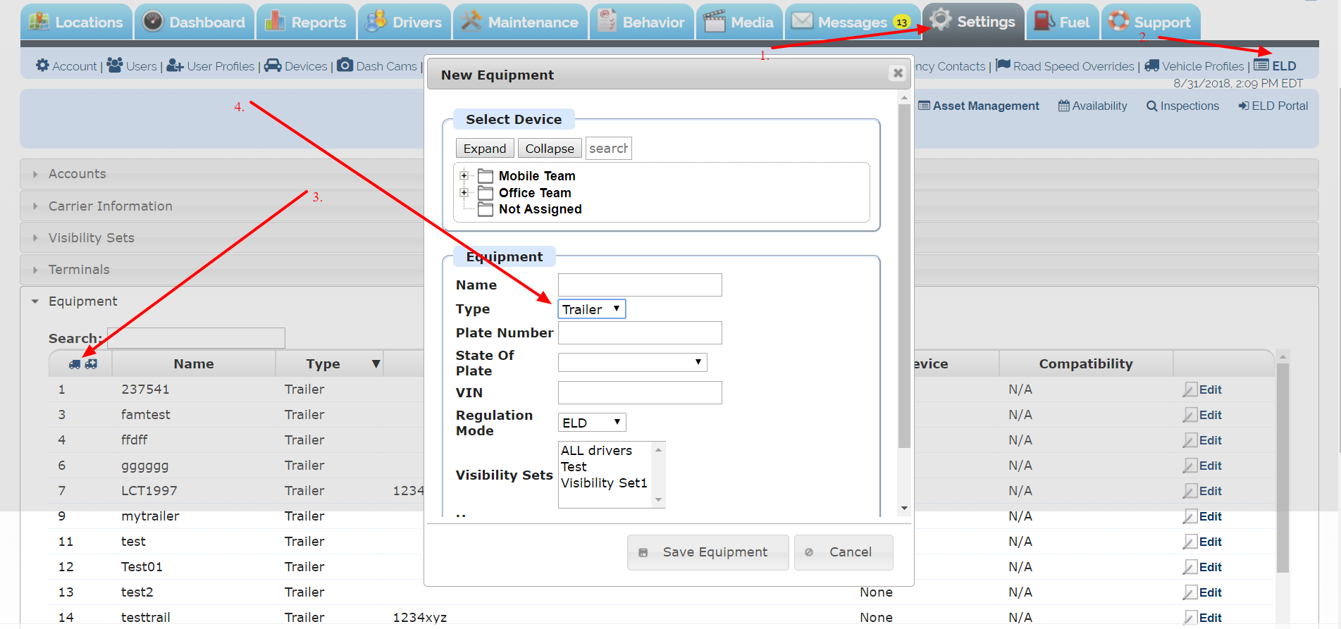Click the plain truck icon in table header

coord(75,364)
